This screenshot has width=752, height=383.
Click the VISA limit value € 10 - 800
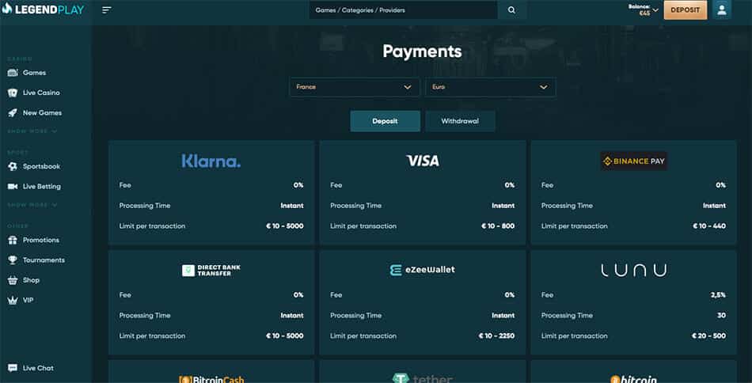click(498, 226)
